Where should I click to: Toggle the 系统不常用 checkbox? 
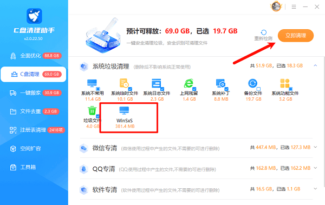98,89
